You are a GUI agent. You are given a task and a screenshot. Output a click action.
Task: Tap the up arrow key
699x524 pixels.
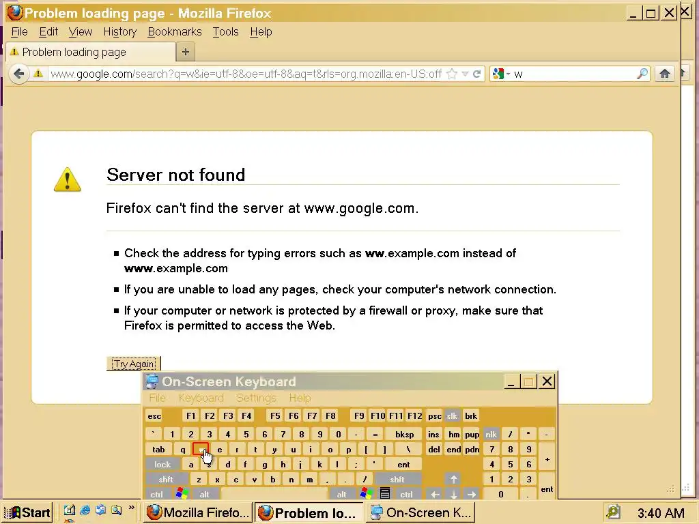point(453,480)
